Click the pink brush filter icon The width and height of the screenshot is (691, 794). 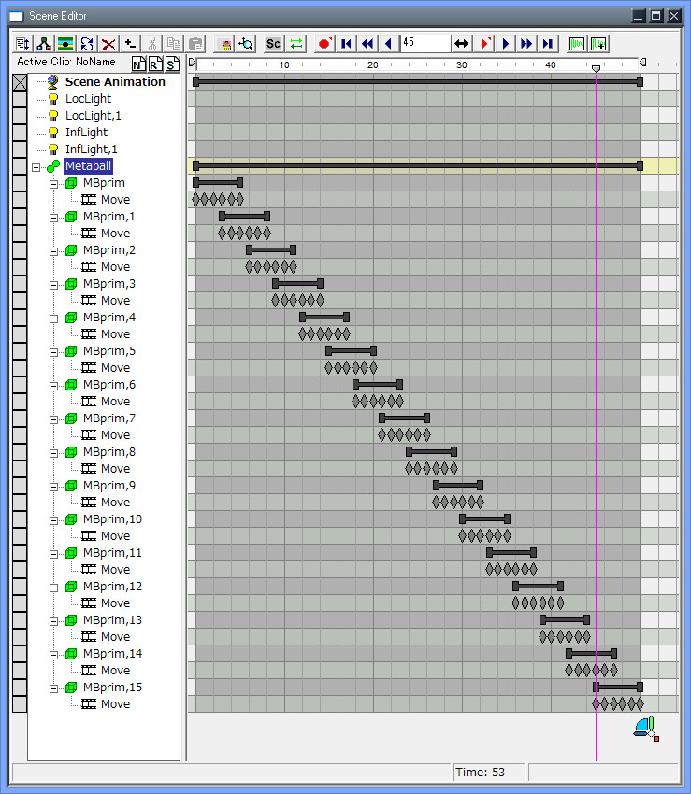pyautogui.click(x=224, y=44)
